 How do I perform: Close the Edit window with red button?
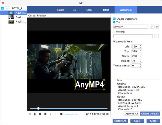pos(3,3)
